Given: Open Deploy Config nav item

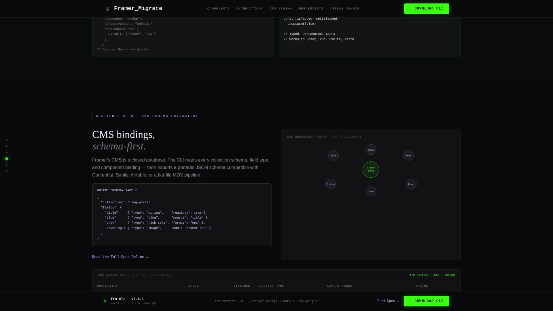Looking at the screenshot, I should [x=344, y=9].
